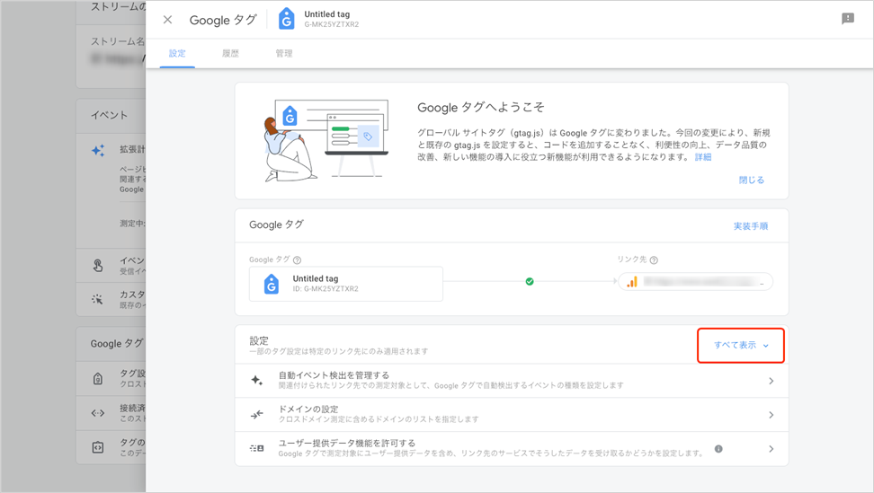874x493 pixels.
Task: Expand settings with すべて表示
Action: [741, 345]
